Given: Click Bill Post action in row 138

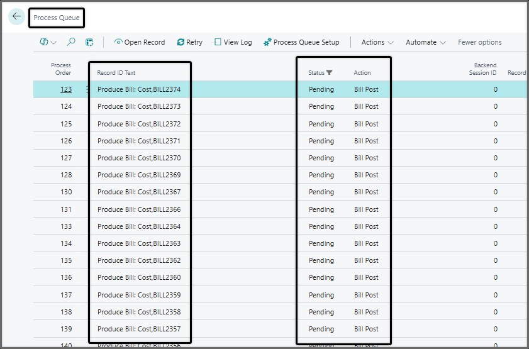Looking at the screenshot, I should [366, 312].
